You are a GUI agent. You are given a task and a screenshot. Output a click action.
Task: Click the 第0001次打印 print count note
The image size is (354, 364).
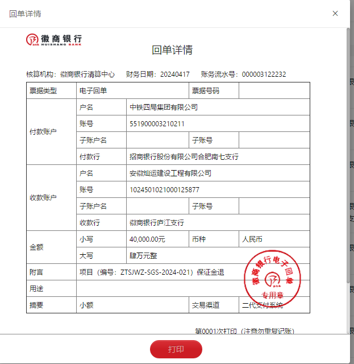coord(244,331)
